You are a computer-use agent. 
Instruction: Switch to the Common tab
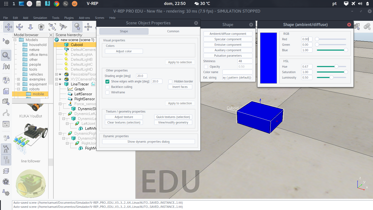point(173,31)
